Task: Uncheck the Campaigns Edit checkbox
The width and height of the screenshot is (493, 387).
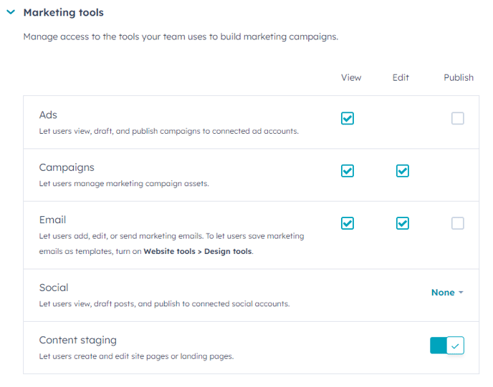Action: [403, 171]
